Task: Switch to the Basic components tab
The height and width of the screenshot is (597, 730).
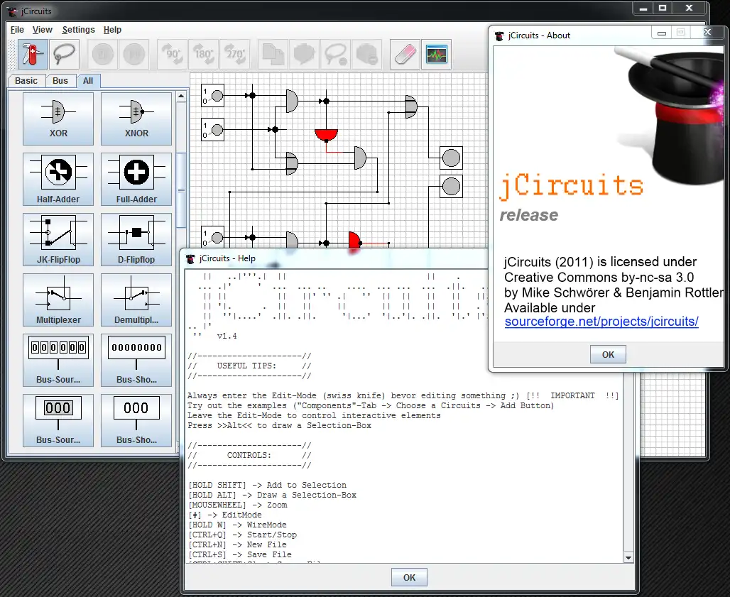Action: coord(26,81)
